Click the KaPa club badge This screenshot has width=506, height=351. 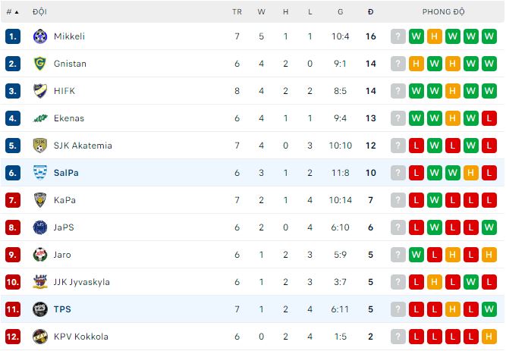(40, 200)
